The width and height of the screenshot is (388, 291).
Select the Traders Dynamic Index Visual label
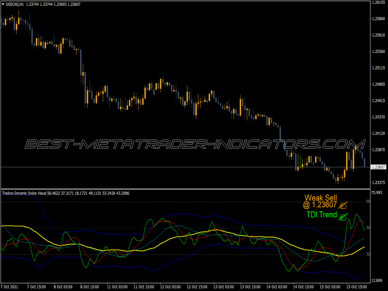[24, 193]
